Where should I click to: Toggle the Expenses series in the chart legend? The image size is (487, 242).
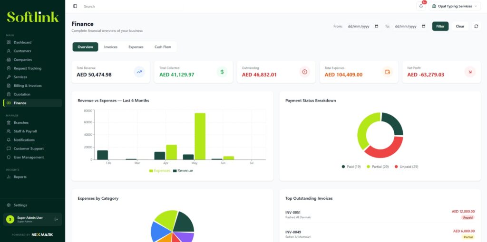pyautogui.click(x=160, y=171)
